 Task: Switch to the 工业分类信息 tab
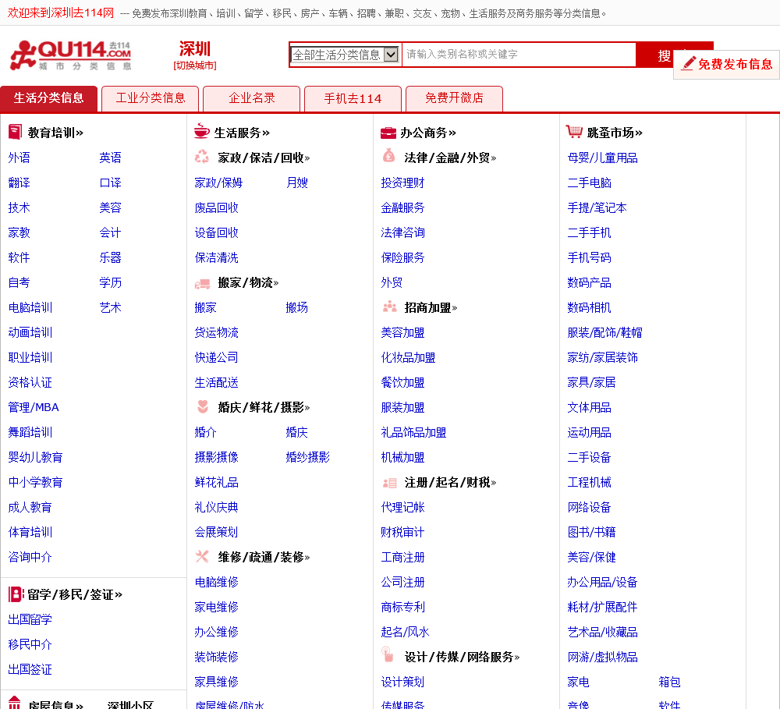click(151, 98)
